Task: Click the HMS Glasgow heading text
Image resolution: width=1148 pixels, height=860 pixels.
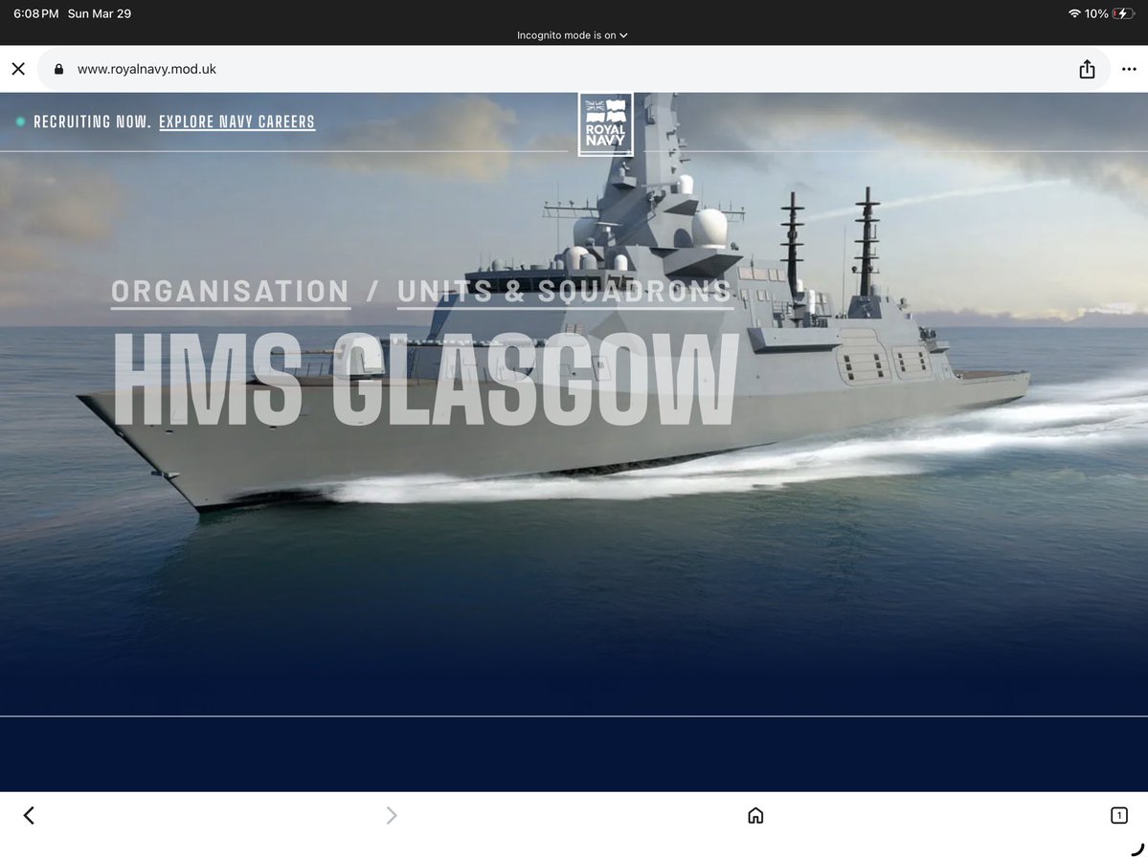Action: coord(425,379)
